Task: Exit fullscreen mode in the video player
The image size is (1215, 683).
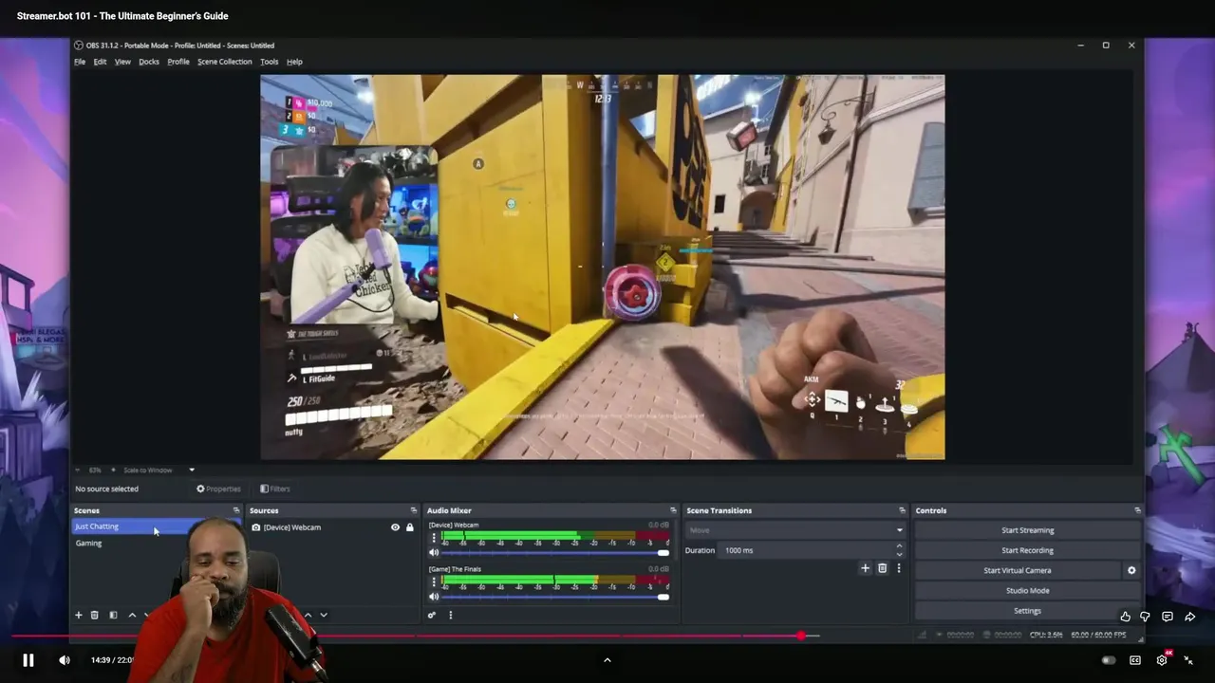Action: [x=1188, y=660]
